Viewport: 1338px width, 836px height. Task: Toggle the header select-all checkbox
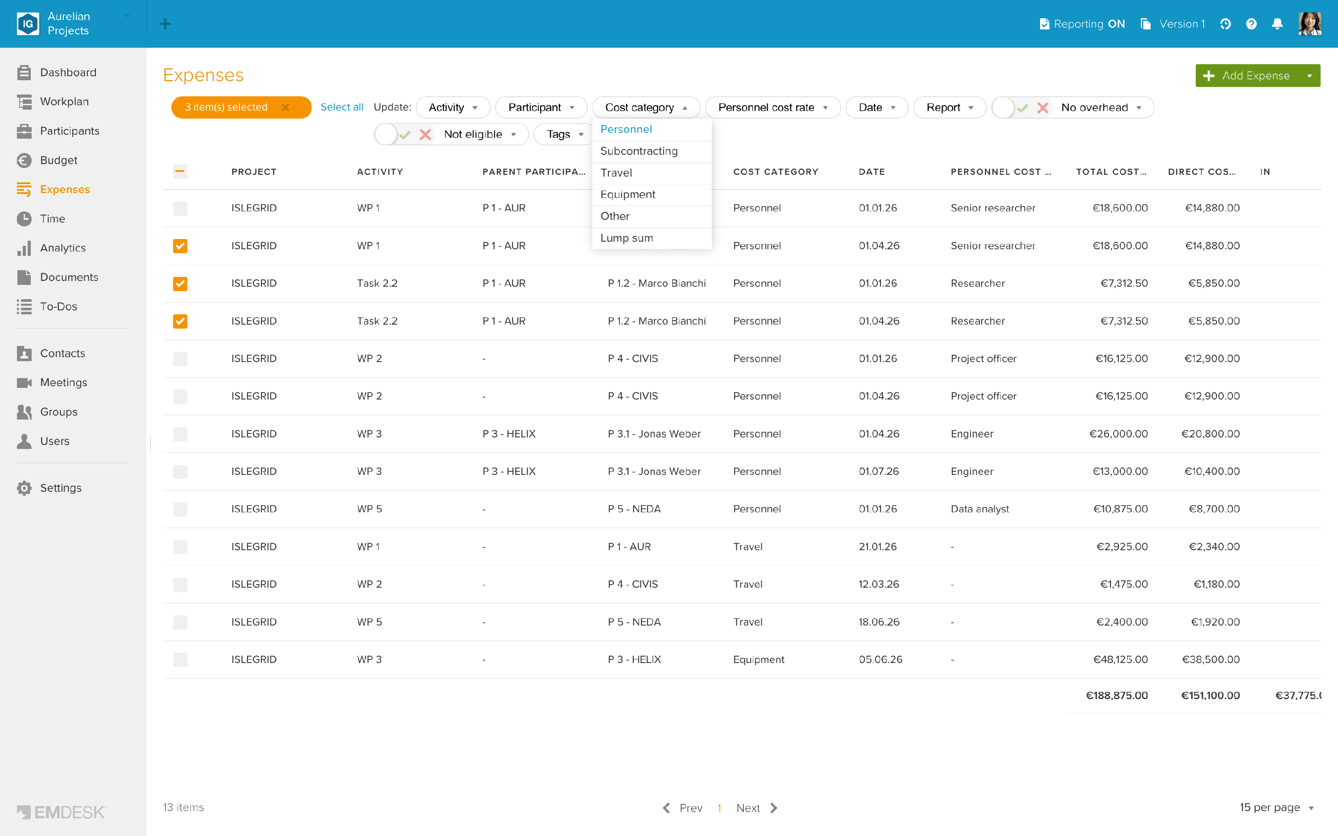[180, 171]
